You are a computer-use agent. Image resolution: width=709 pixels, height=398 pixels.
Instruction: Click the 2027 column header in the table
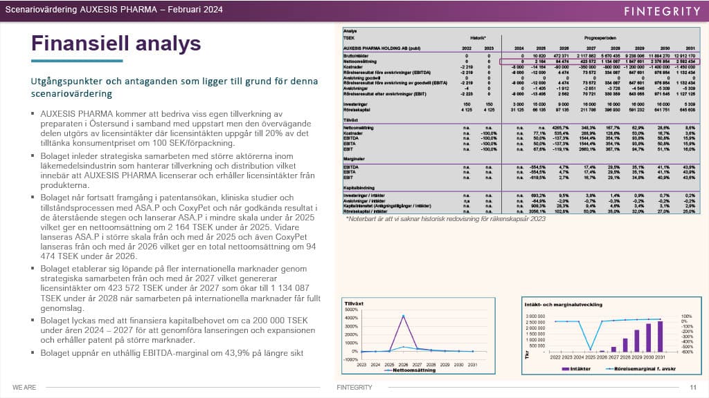click(591, 48)
